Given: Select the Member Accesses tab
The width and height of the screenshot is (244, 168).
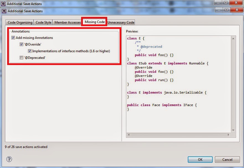Looking at the screenshot, I should (x=67, y=22).
